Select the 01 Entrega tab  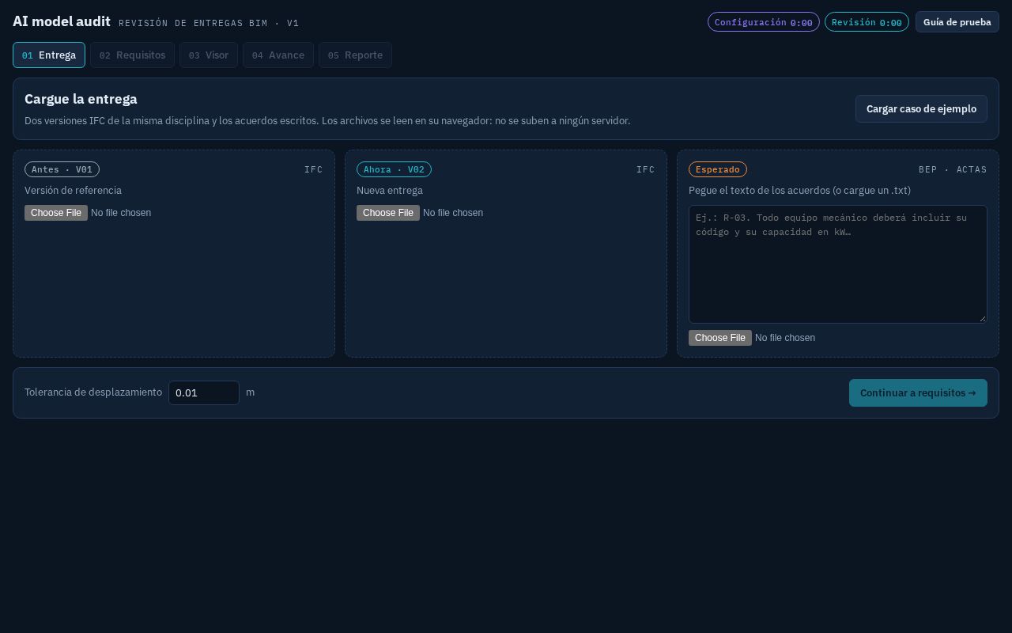coord(49,55)
